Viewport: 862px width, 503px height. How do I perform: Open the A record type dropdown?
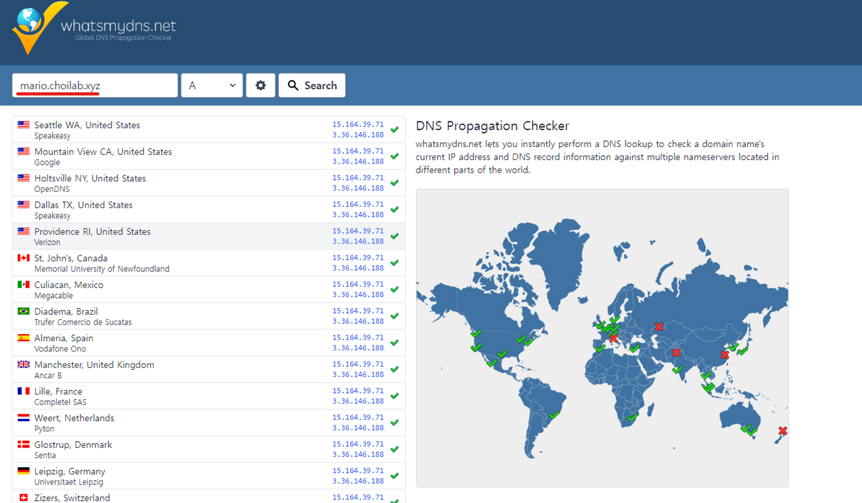pyautogui.click(x=212, y=85)
